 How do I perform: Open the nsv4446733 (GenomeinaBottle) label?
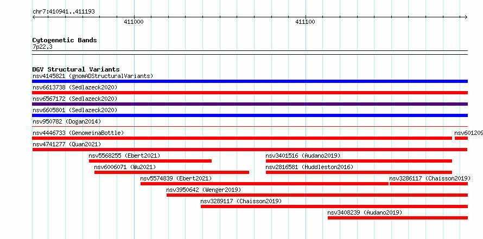(78, 133)
